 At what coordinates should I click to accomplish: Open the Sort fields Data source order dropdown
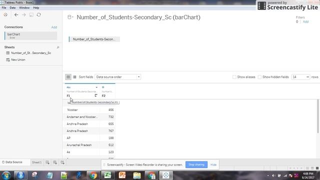[118, 77]
